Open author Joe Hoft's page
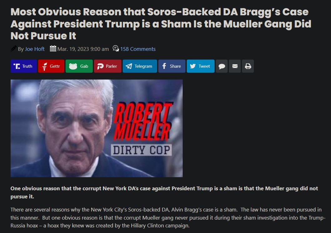Viewport: 331px width, 233px height. tap(35, 49)
